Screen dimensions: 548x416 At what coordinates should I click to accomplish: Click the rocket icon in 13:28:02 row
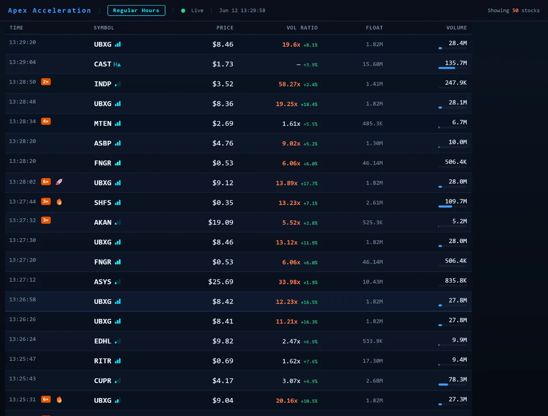click(59, 181)
